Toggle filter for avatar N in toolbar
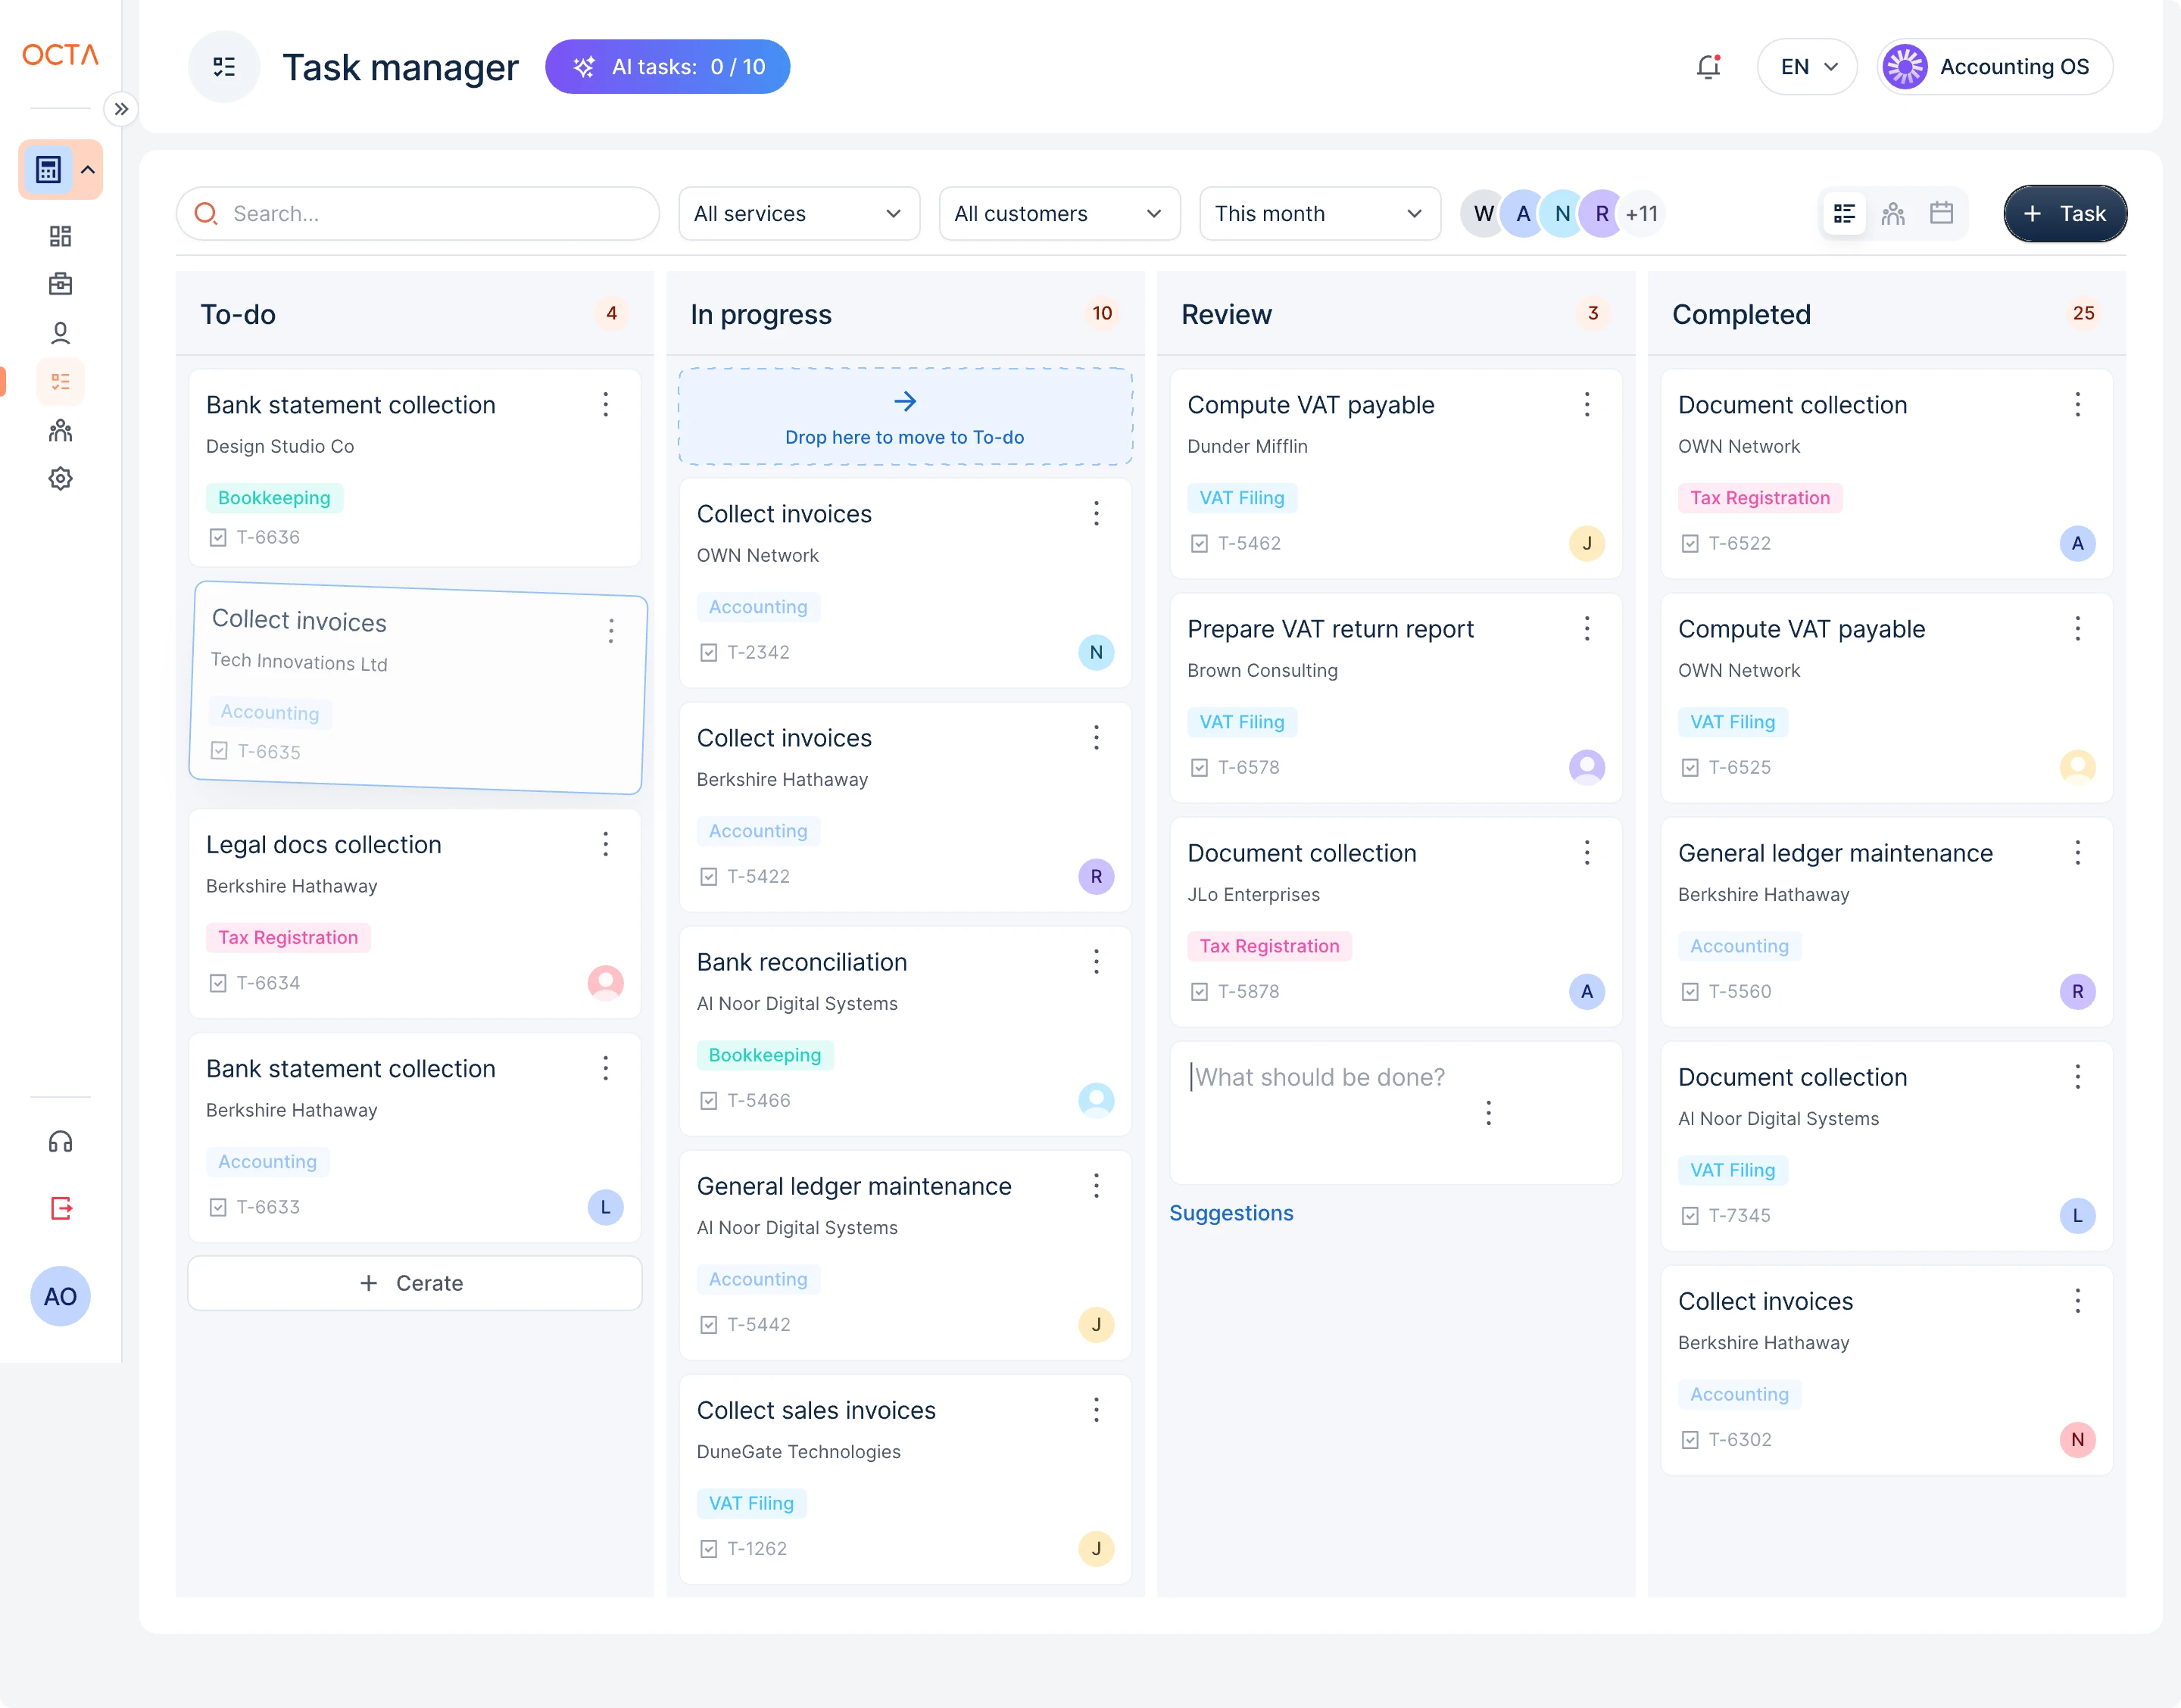The image size is (2181, 1708). point(1562,213)
